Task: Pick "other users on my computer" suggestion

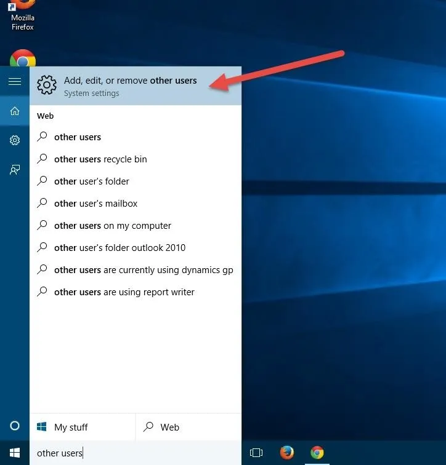Action: [x=136, y=226]
